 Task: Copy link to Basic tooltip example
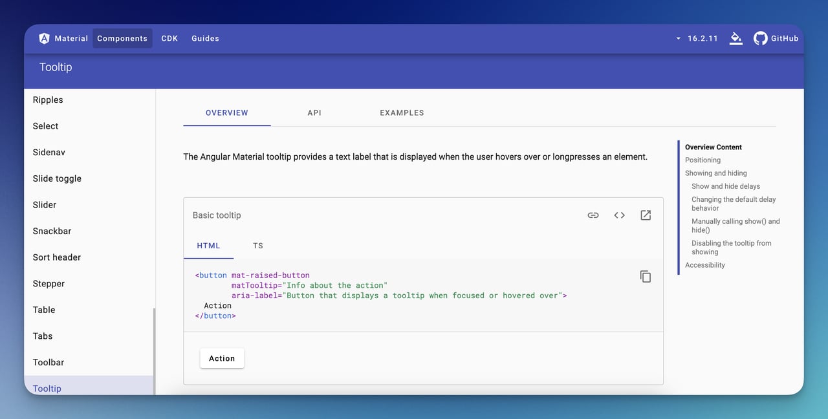(593, 215)
